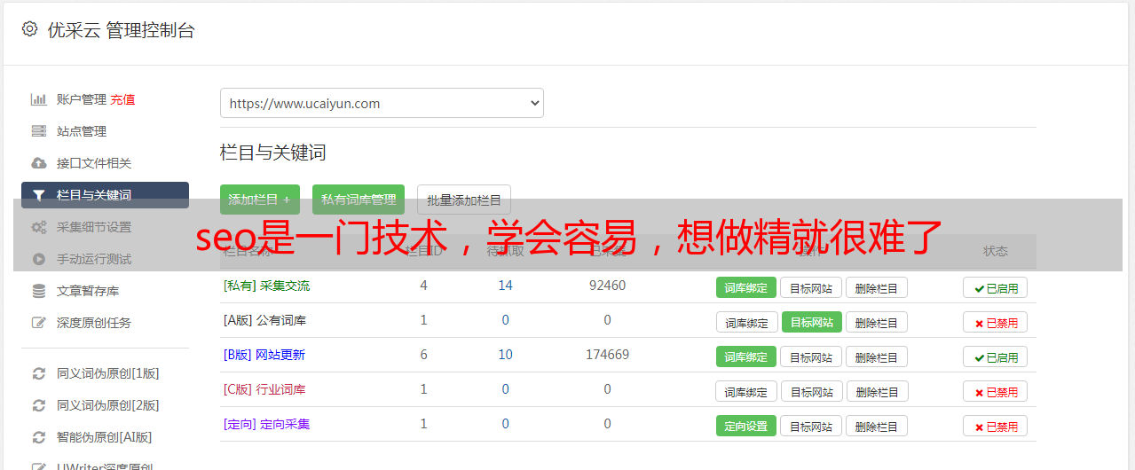Toggle 已禁用 status for 定向采集
Image resolution: width=1135 pixels, height=470 pixels.
pyautogui.click(x=996, y=426)
